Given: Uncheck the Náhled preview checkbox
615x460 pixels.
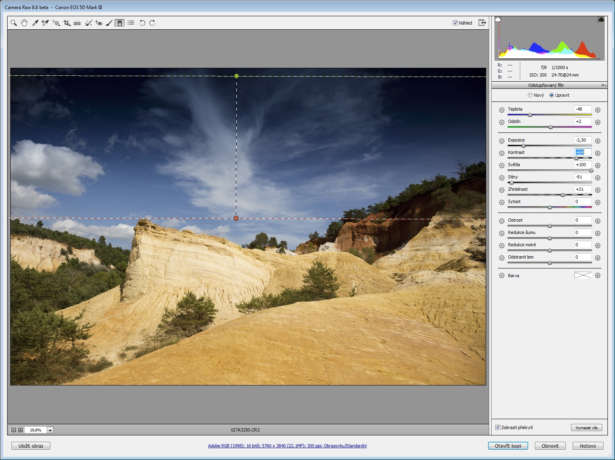Looking at the screenshot, I should (455, 23).
